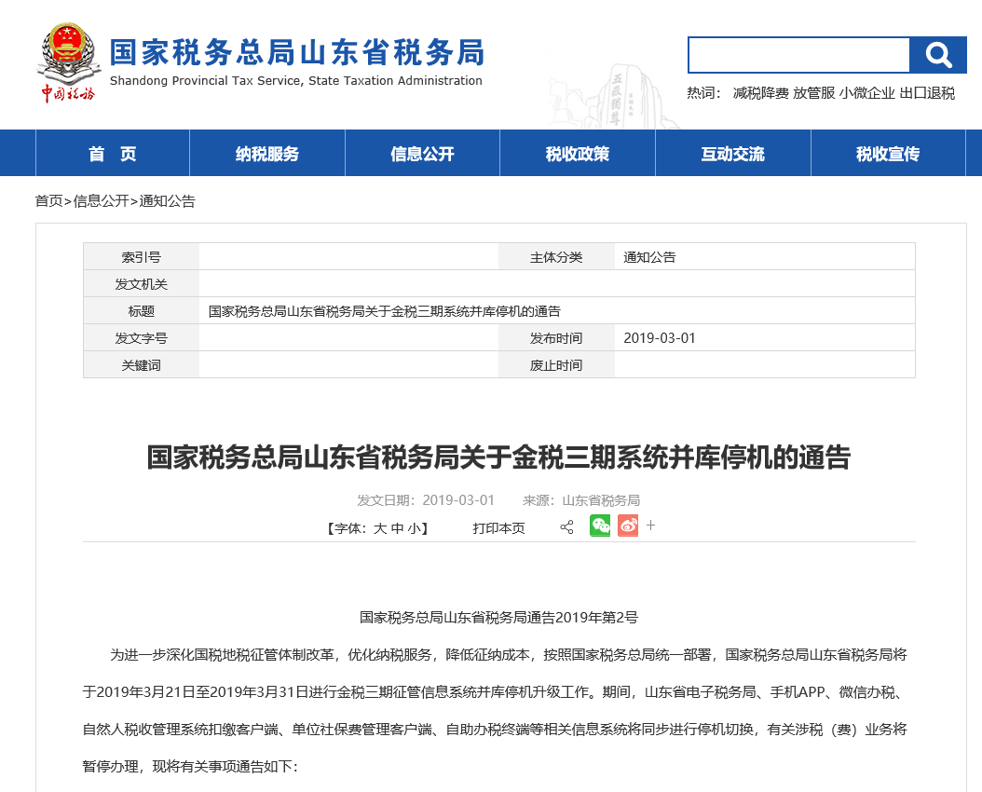Open the 互动交流 navigation menu
This screenshot has height=792, width=982.
pos(732,154)
